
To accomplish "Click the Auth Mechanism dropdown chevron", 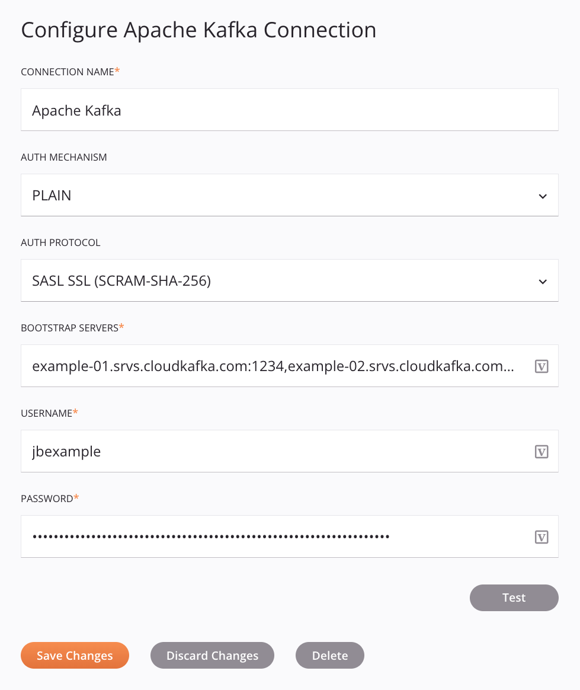I will (x=542, y=195).
